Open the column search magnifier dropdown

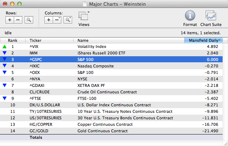[x=67, y=19]
